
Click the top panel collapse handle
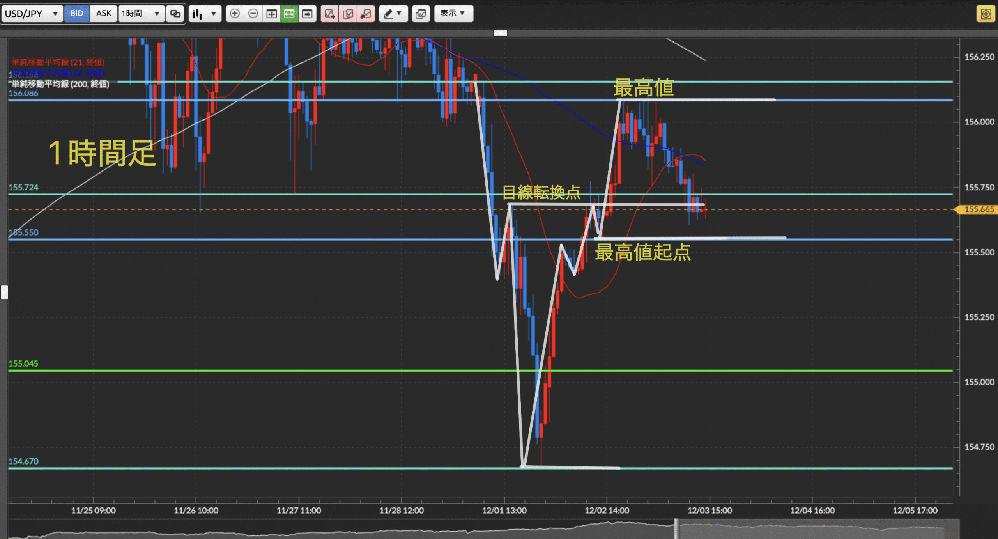click(500, 33)
